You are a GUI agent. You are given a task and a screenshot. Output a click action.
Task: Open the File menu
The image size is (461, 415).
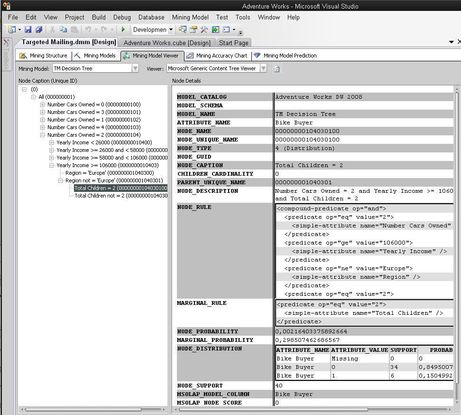click(13, 18)
